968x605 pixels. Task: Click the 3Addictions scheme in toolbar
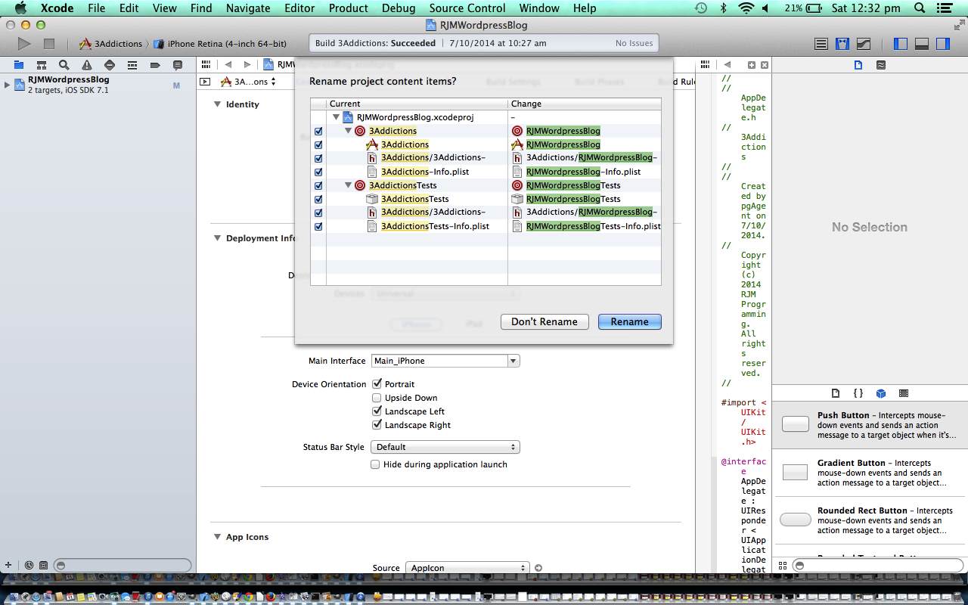point(110,44)
